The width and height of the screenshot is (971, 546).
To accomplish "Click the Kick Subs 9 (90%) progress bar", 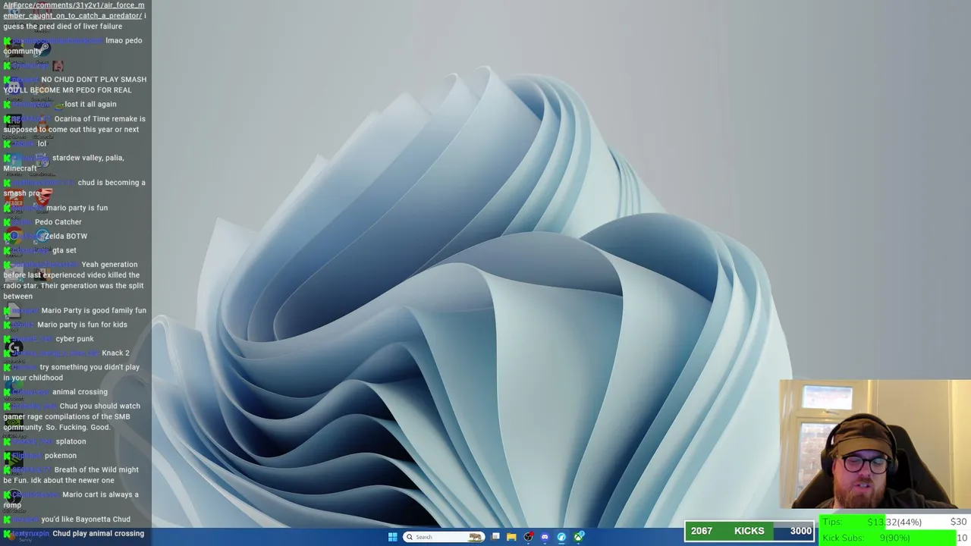I will 895,538.
